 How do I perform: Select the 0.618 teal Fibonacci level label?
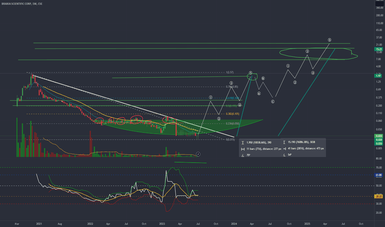[233, 98]
